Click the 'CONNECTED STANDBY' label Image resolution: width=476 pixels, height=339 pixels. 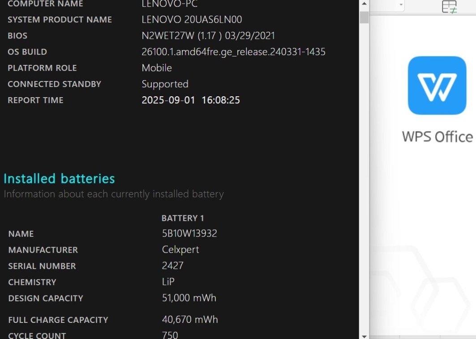click(54, 84)
